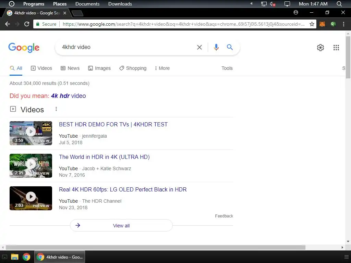
Task: Play the 2:03 LG OLED video thumbnail
Action: pos(31,198)
